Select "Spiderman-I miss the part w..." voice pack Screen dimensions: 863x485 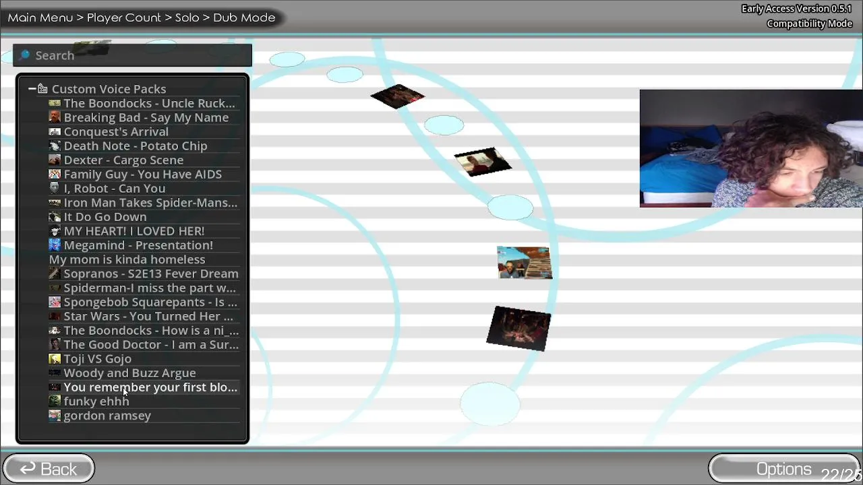(x=144, y=288)
